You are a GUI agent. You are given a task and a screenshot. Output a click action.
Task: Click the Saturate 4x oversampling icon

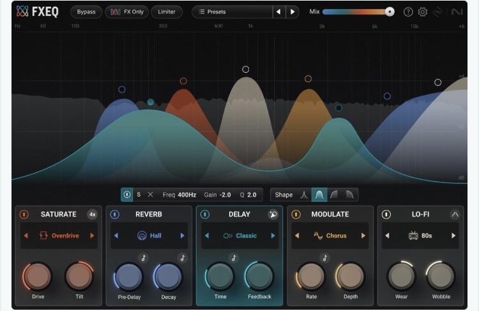coord(92,215)
